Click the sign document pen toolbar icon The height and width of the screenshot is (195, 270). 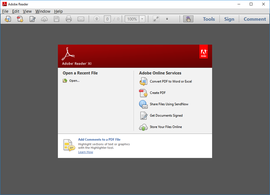(32, 19)
